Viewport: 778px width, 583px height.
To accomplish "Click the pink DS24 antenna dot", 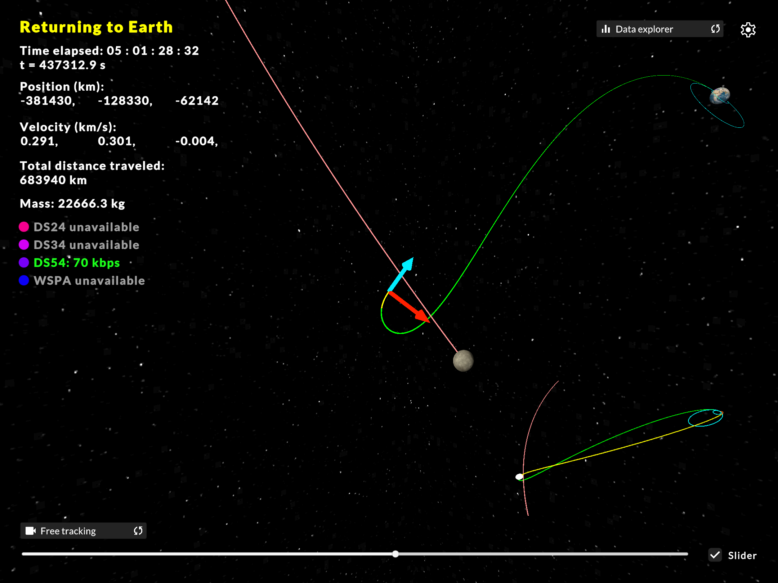I will pos(24,227).
